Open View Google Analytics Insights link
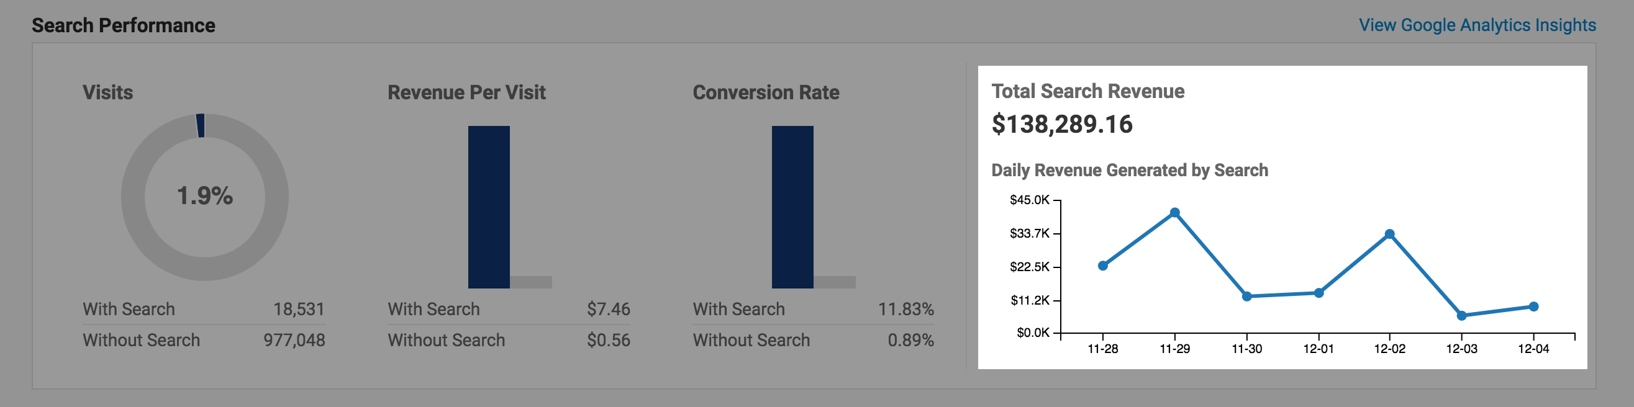 pyautogui.click(x=1477, y=25)
